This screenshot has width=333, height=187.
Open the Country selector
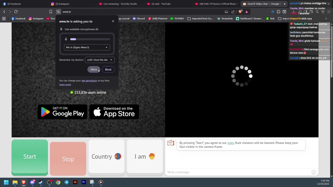106,156
